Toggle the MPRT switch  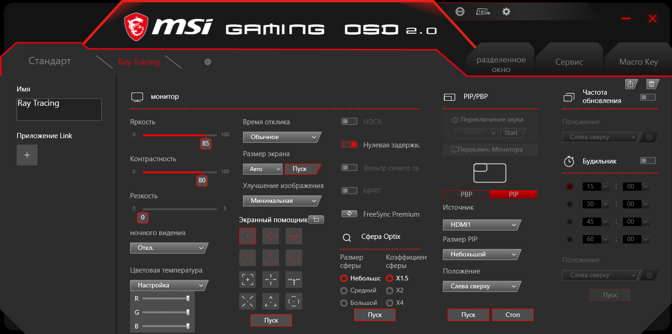[x=349, y=191]
